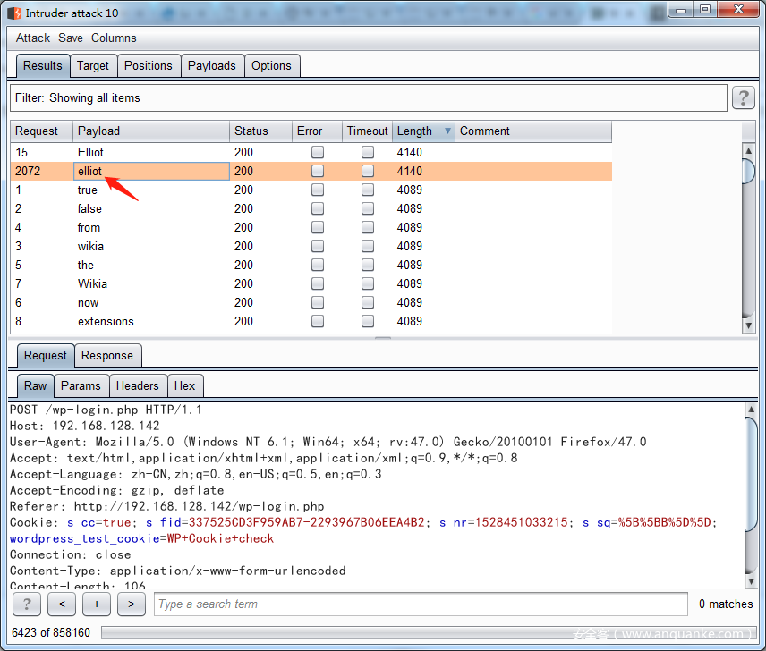Click the plus search options button
The width and height of the screenshot is (766, 651).
click(x=96, y=604)
